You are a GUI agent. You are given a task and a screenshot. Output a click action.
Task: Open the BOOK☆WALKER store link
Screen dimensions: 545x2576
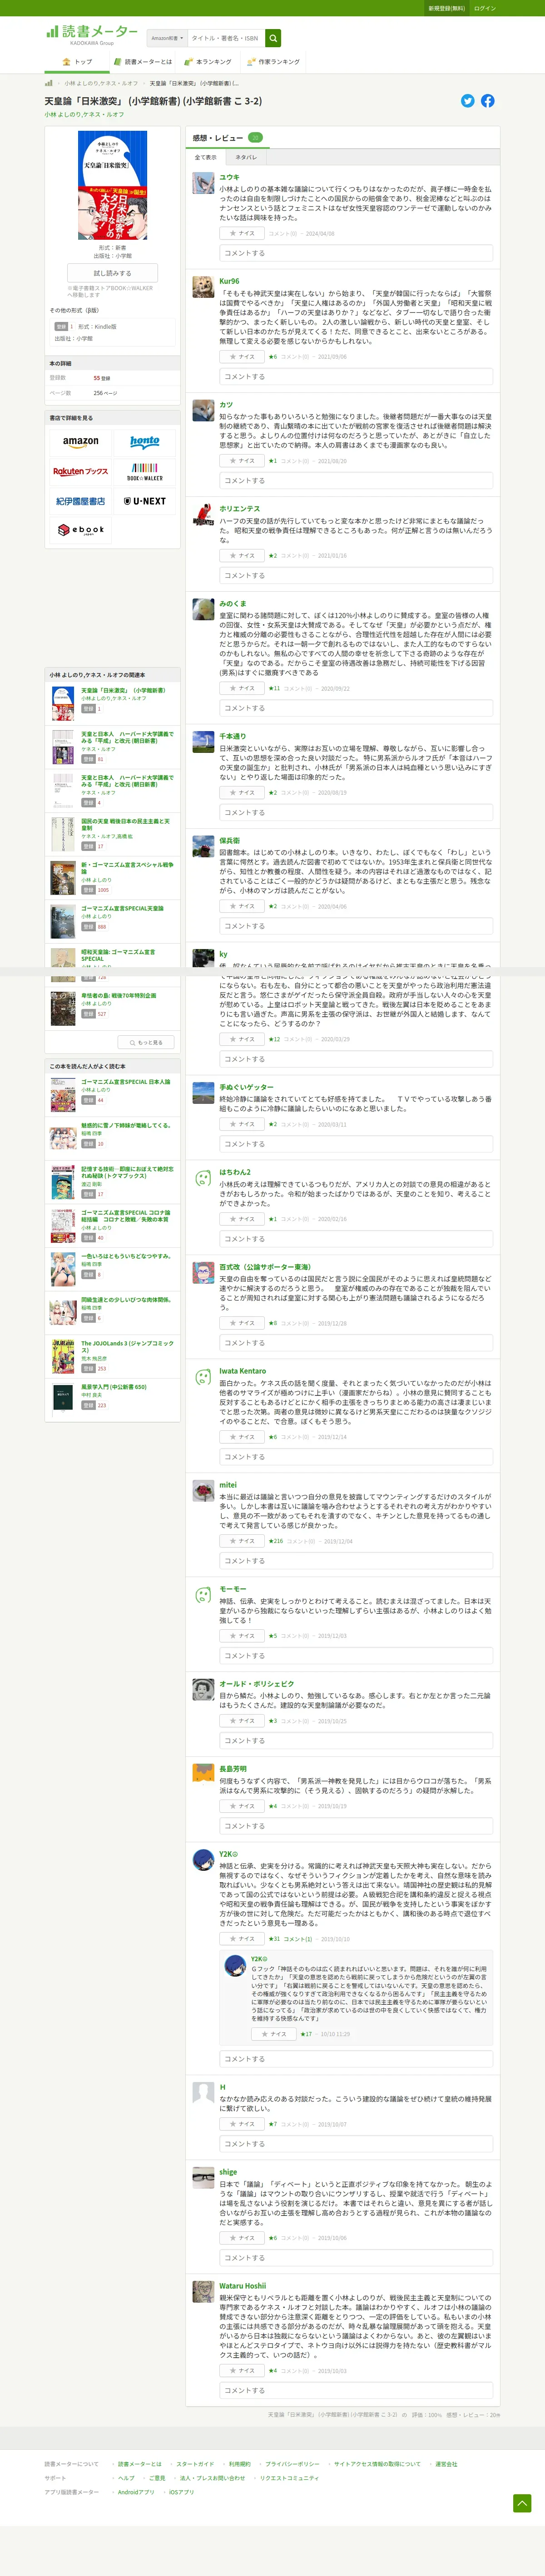[x=145, y=471]
